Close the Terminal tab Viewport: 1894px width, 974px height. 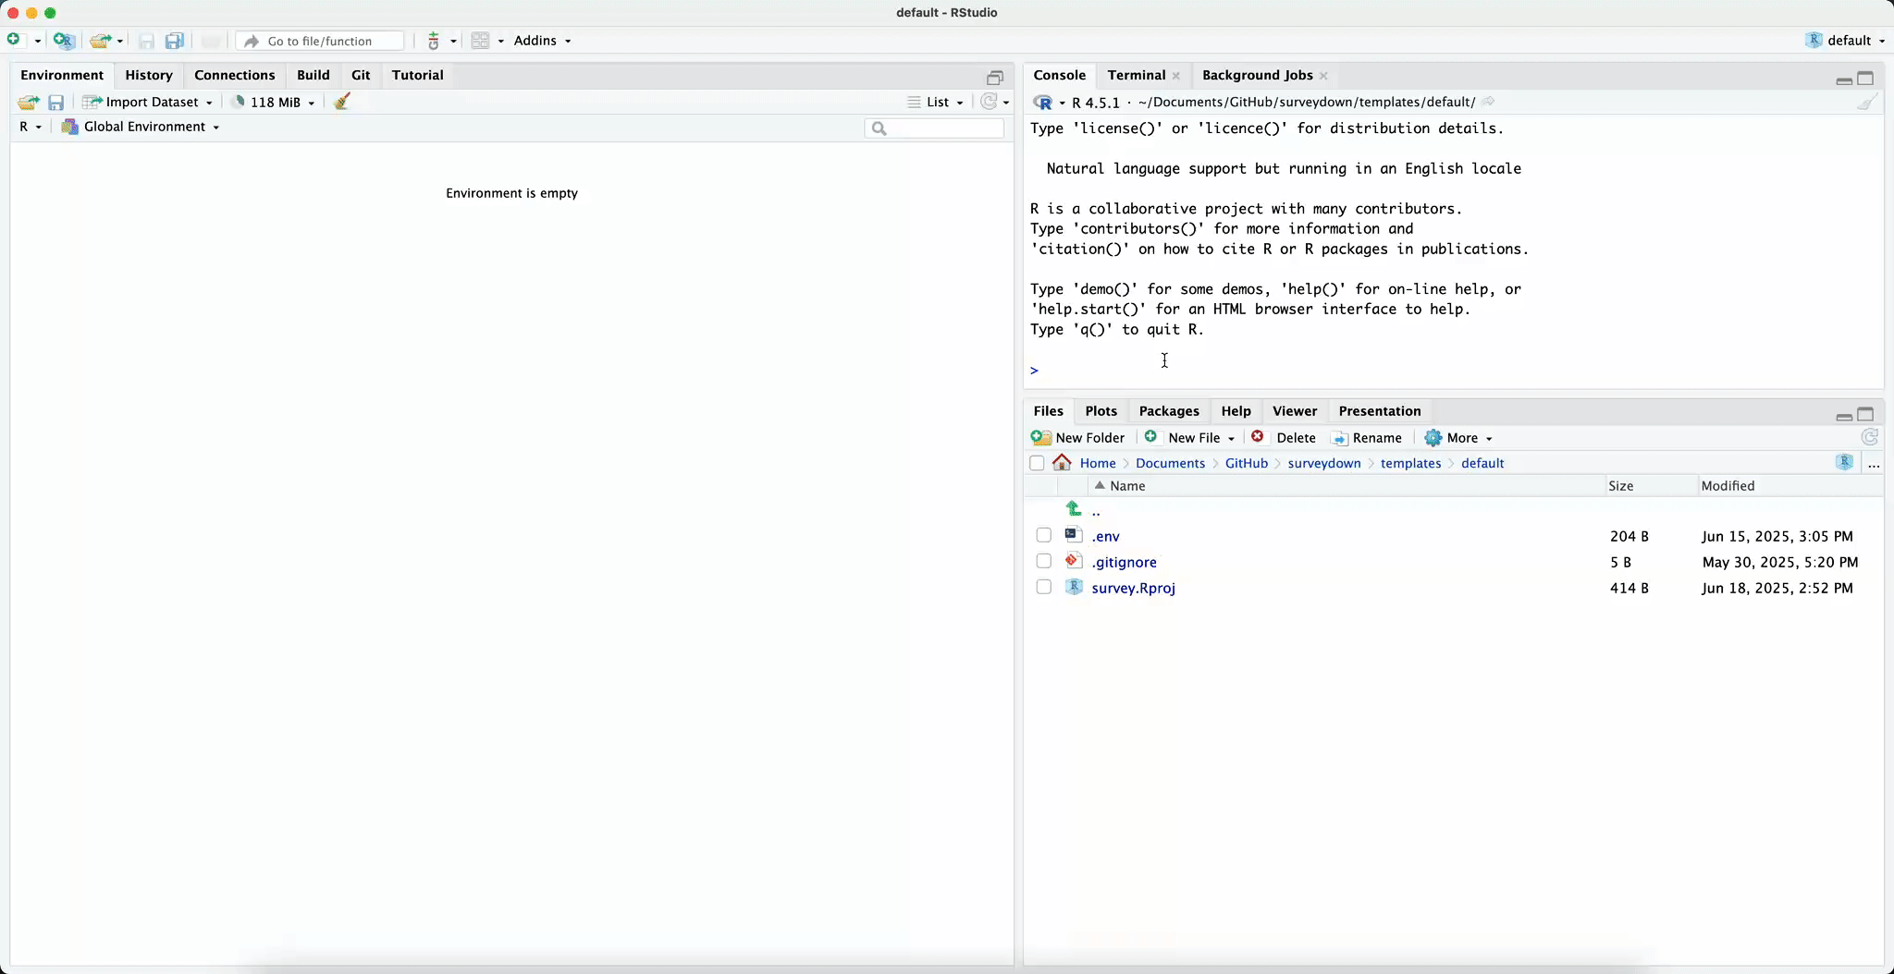pyautogui.click(x=1176, y=76)
